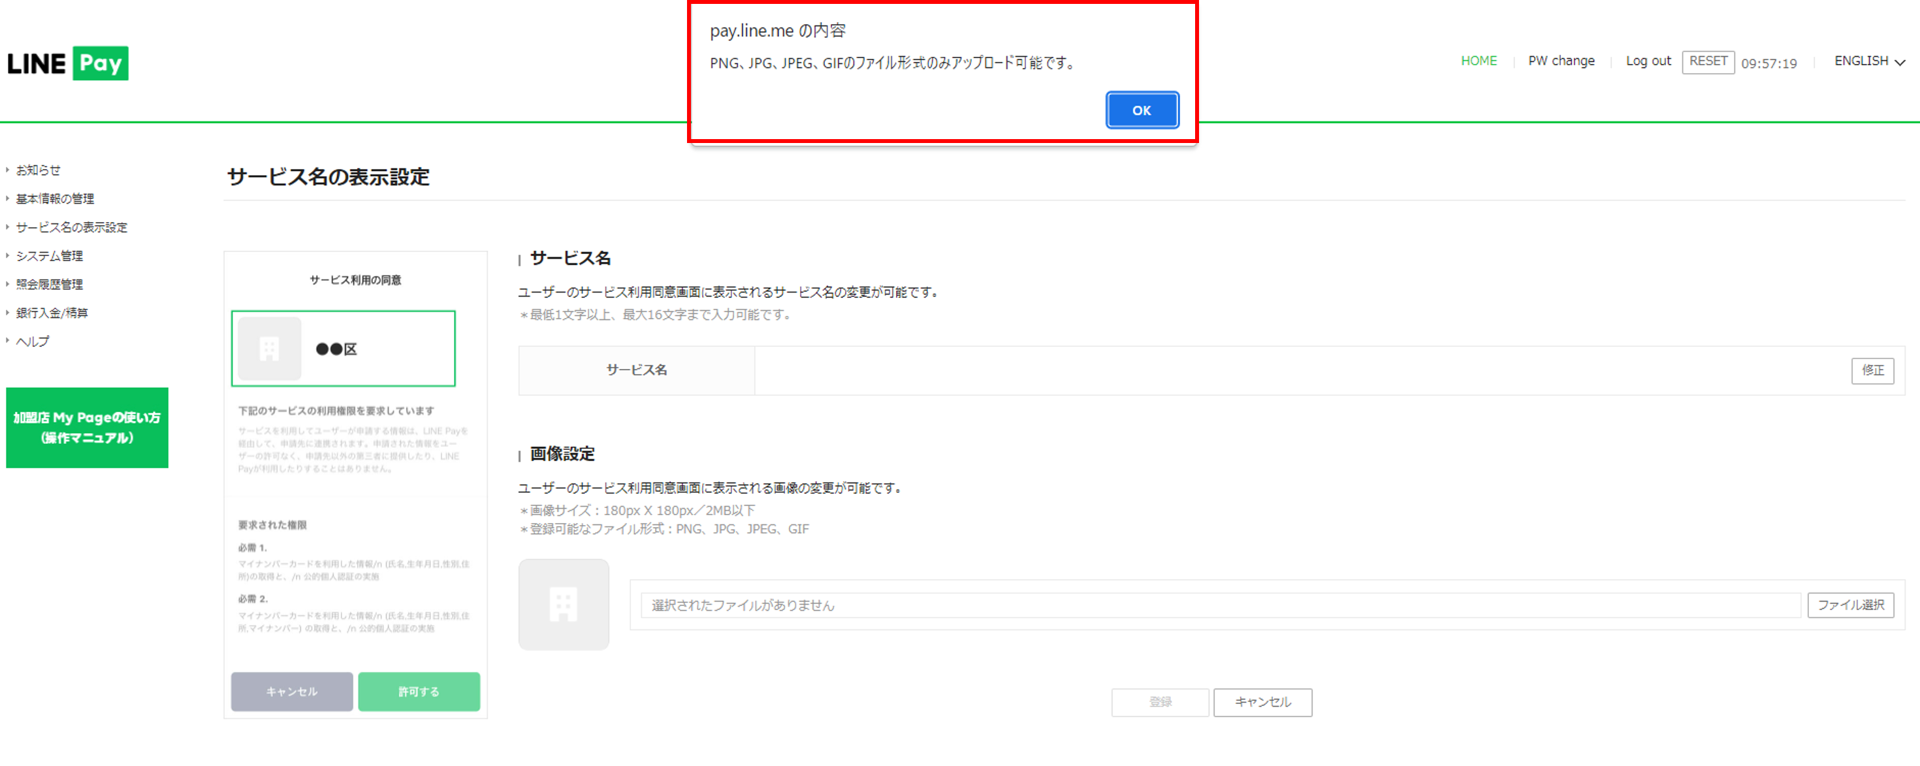Open the ヘルプ sidebar item
The width and height of the screenshot is (1920, 766).
(x=33, y=342)
